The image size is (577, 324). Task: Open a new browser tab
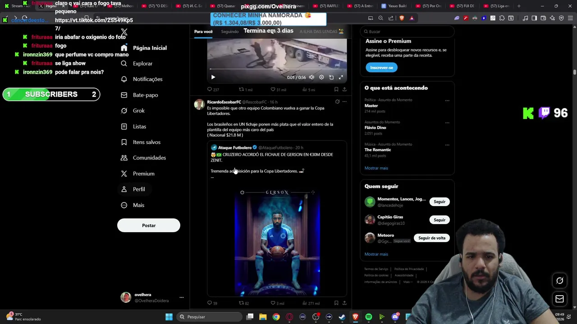[519, 6]
